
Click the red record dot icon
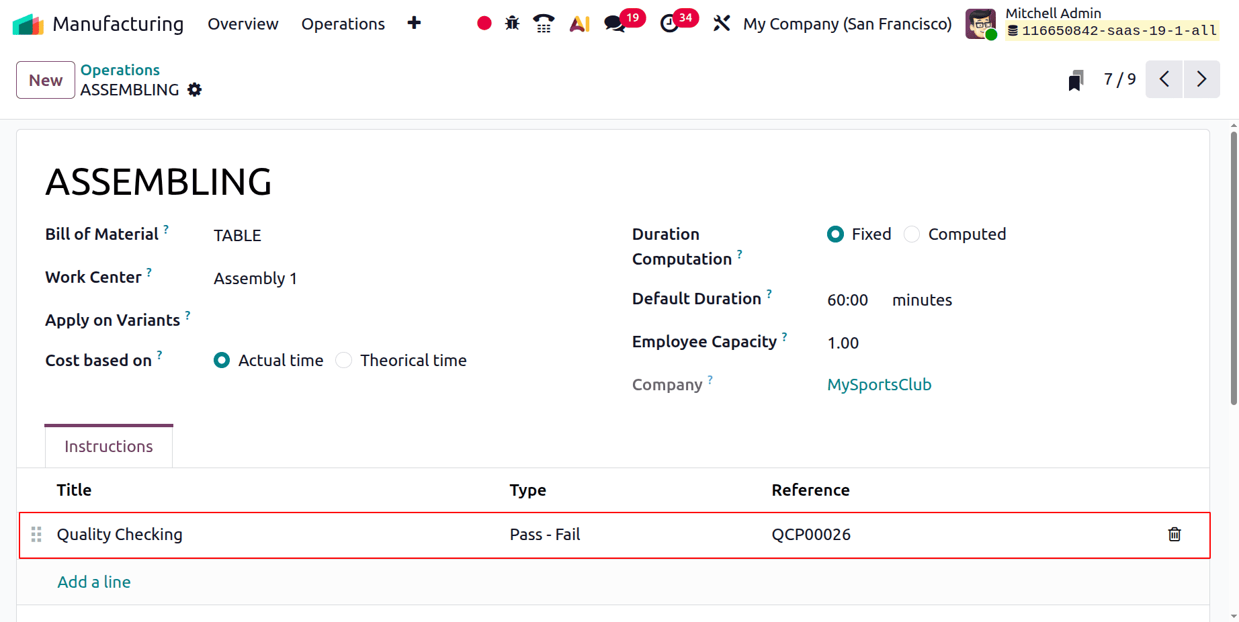(484, 24)
